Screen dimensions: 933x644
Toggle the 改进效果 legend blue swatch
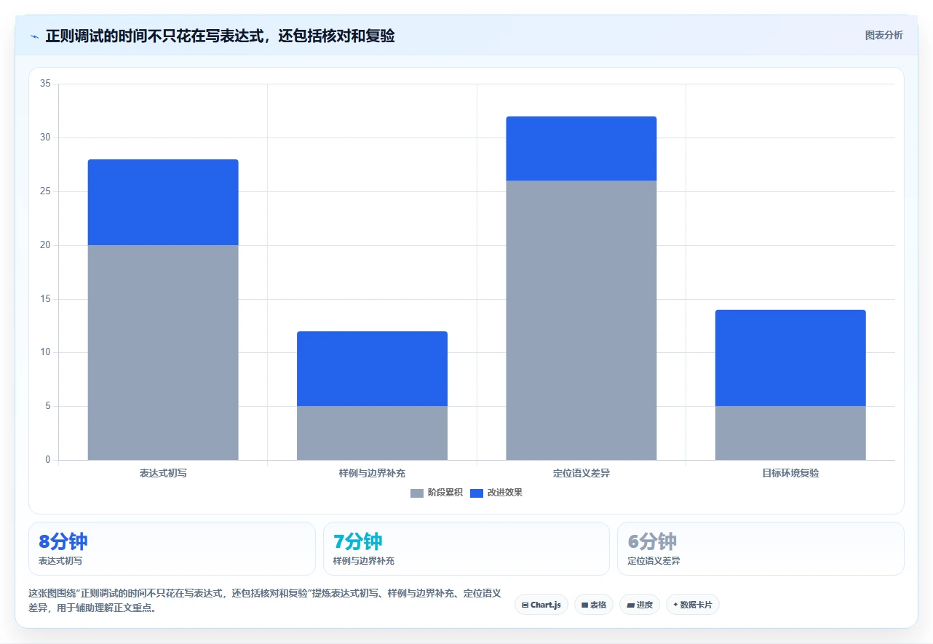pos(477,493)
